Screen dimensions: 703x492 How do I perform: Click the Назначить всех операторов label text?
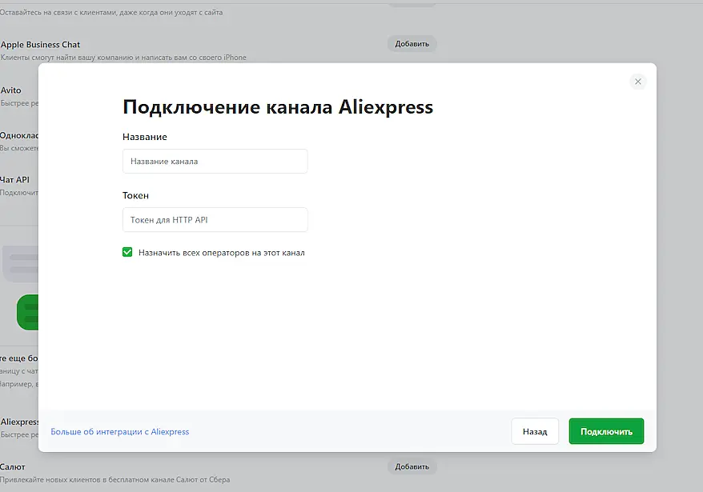[222, 253]
